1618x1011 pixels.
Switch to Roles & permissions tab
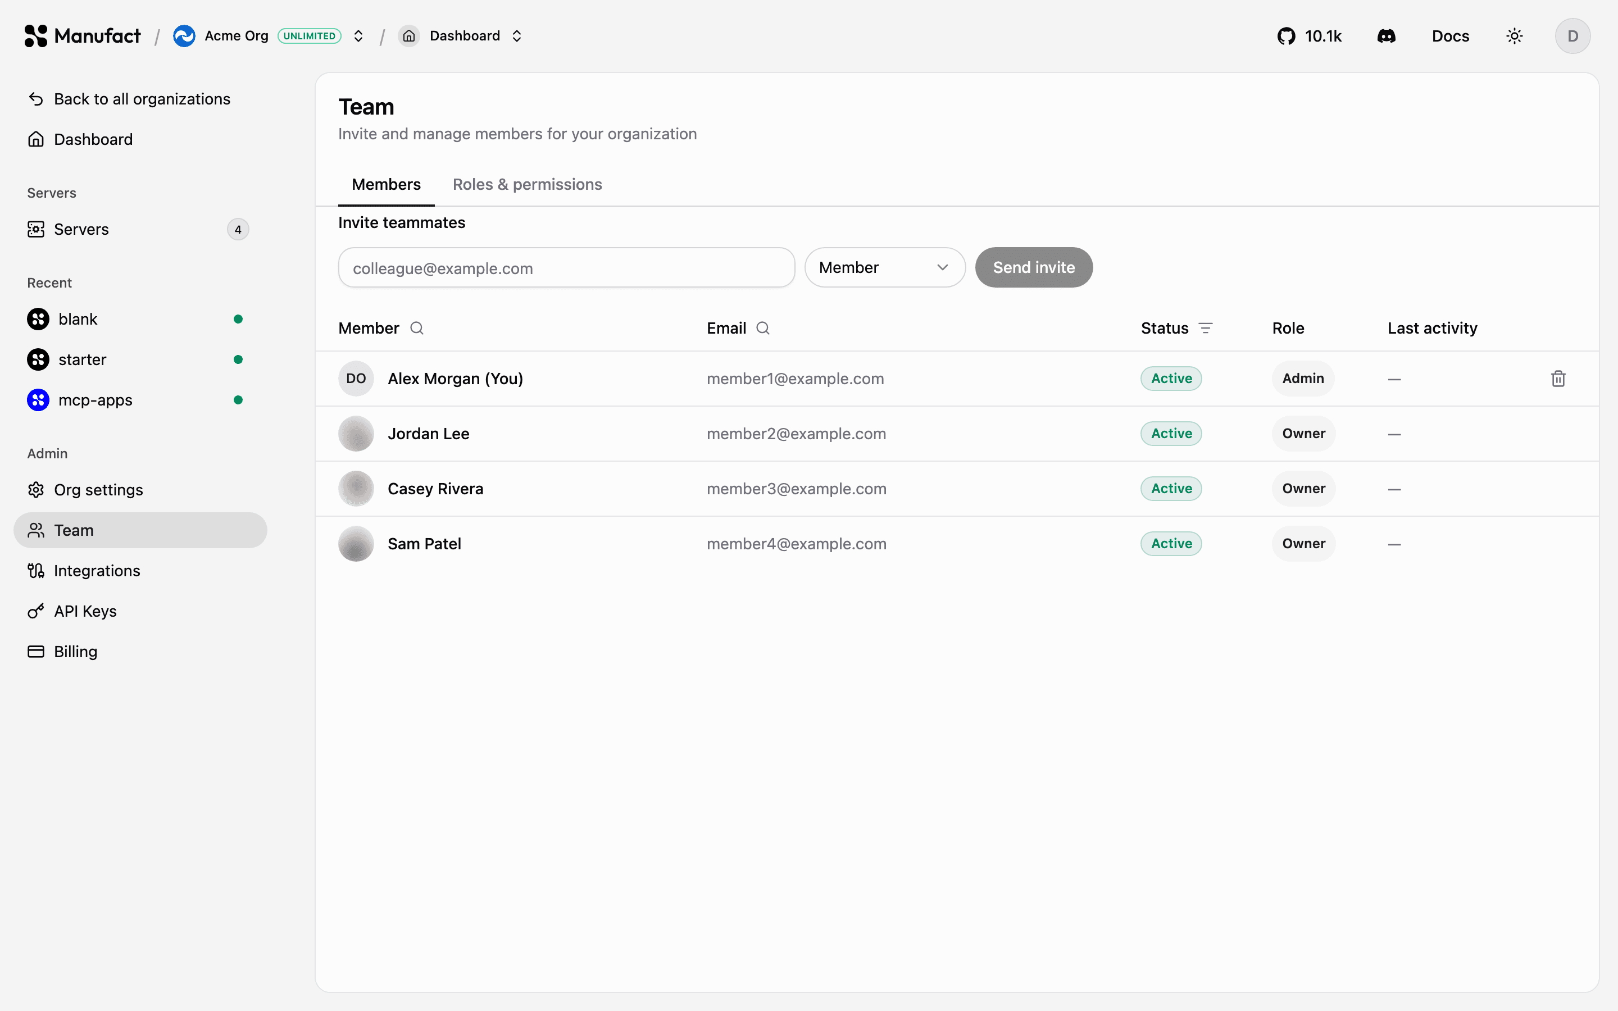[528, 185]
